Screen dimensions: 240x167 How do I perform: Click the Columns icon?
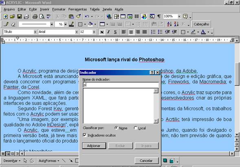click(137, 17)
